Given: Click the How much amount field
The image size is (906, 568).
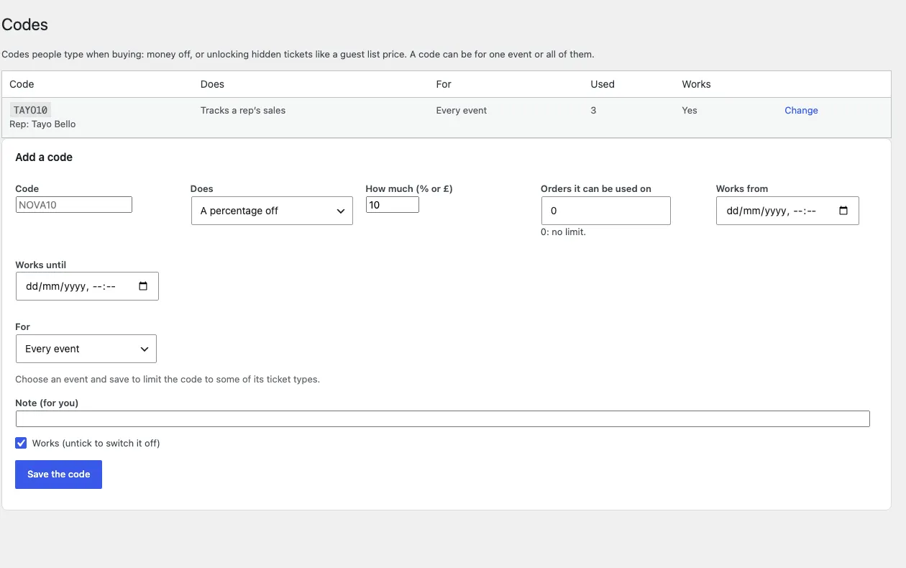Looking at the screenshot, I should click(x=392, y=204).
